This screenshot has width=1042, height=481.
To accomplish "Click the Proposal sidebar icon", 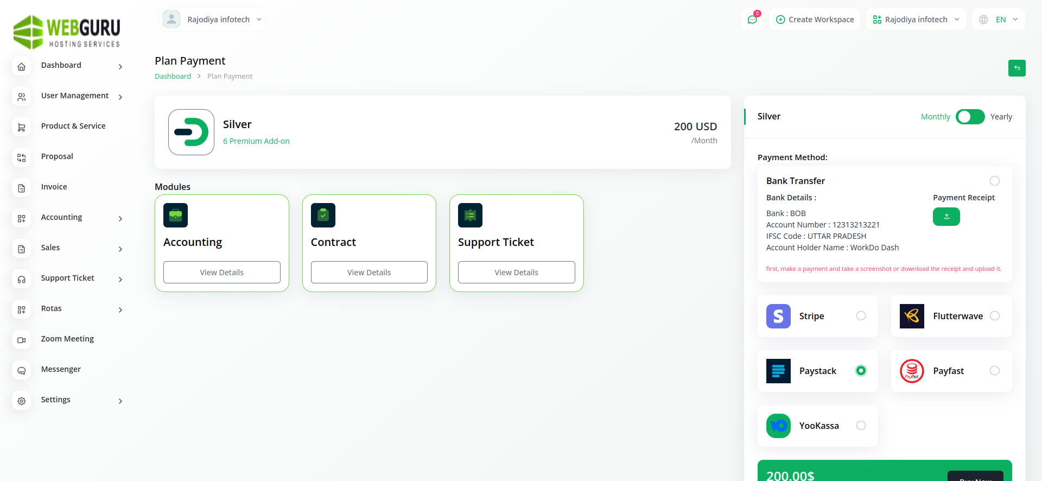I will pos(22,157).
